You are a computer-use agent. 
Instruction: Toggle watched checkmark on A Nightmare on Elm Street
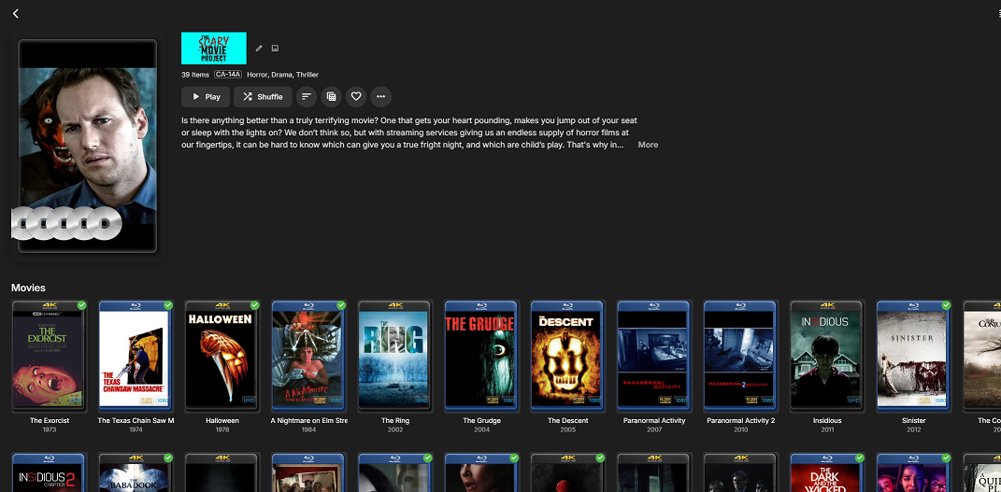(341, 305)
